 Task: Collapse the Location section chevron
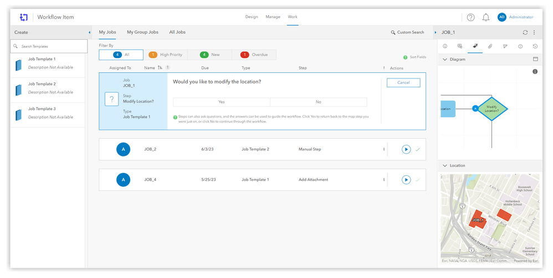coord(444,165)
